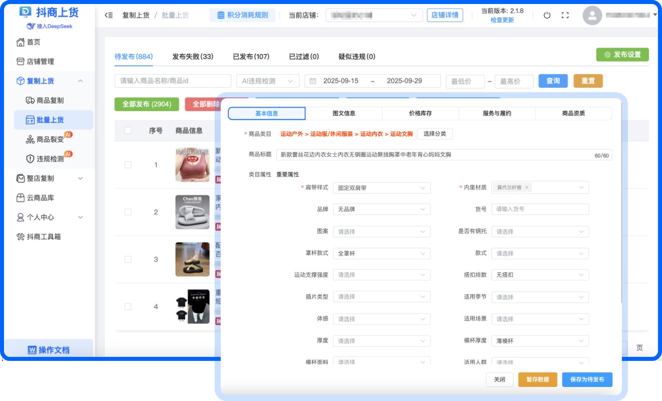Open product copy truck icon
The height and width of the screenshot is (401, 662).
[x=30, y=100]
